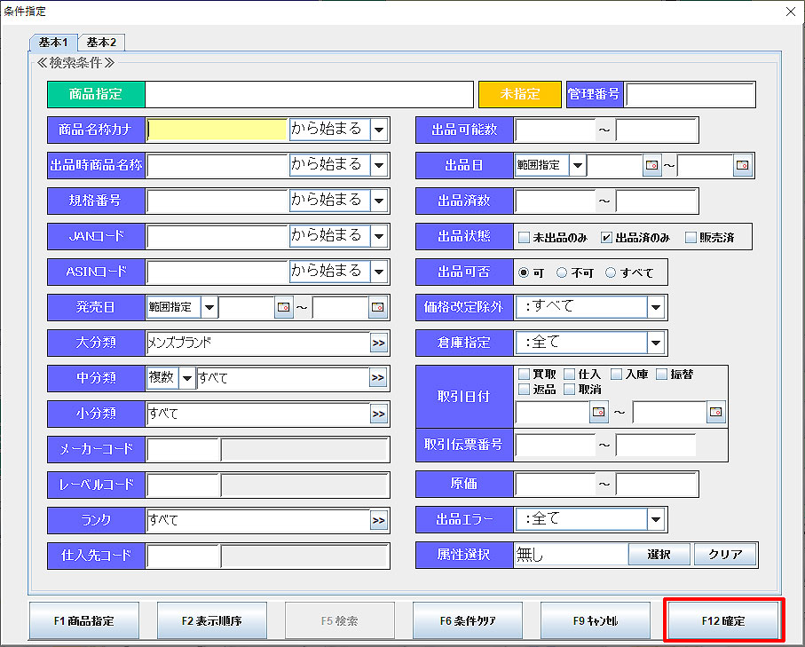
Task: Select the 不可 radio button for 出品可否
Action: point(562,272)
